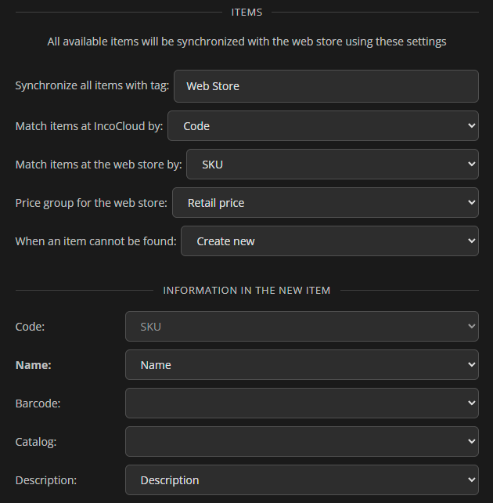Expand the Description field dropdown
The image size is (493, 503).
tap(302, 480)
